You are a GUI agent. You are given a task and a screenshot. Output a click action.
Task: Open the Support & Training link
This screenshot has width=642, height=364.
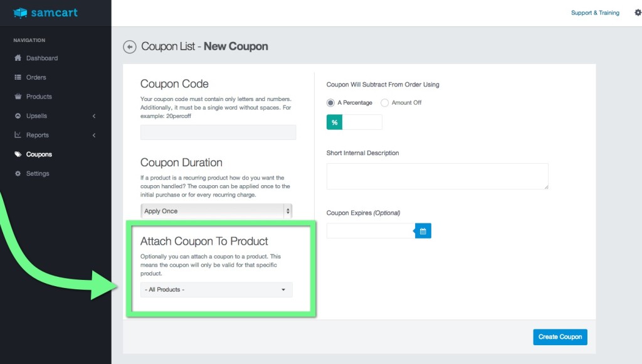tap(595, 13)
